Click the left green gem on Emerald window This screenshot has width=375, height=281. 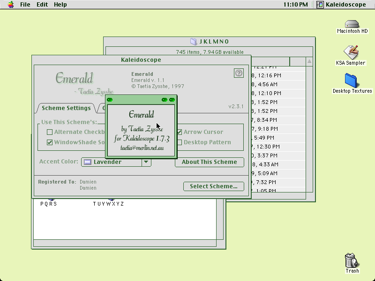click(110, 100)
